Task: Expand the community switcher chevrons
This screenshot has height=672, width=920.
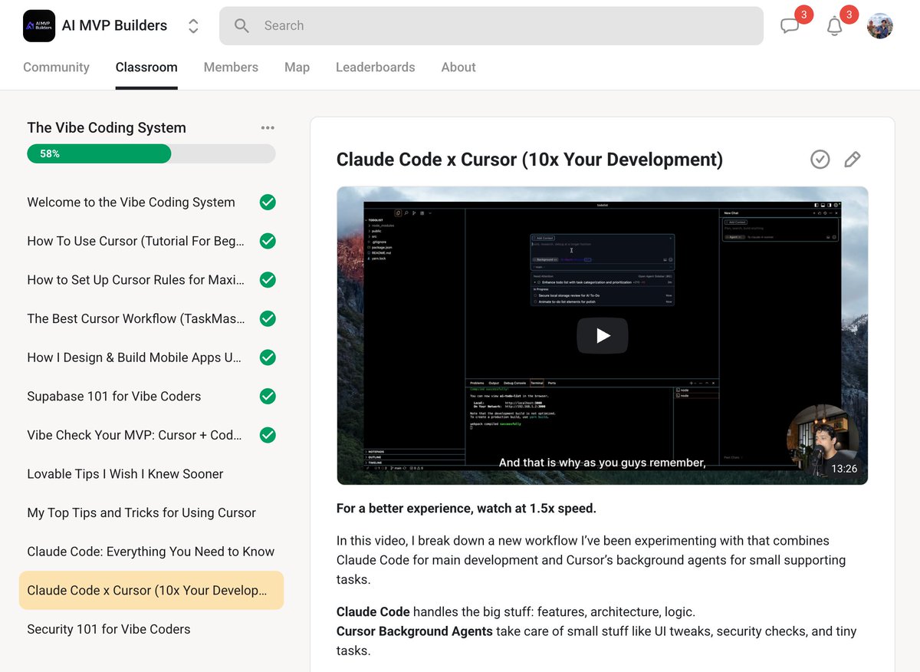Action: pyautogui.click(x=193, y=26)
